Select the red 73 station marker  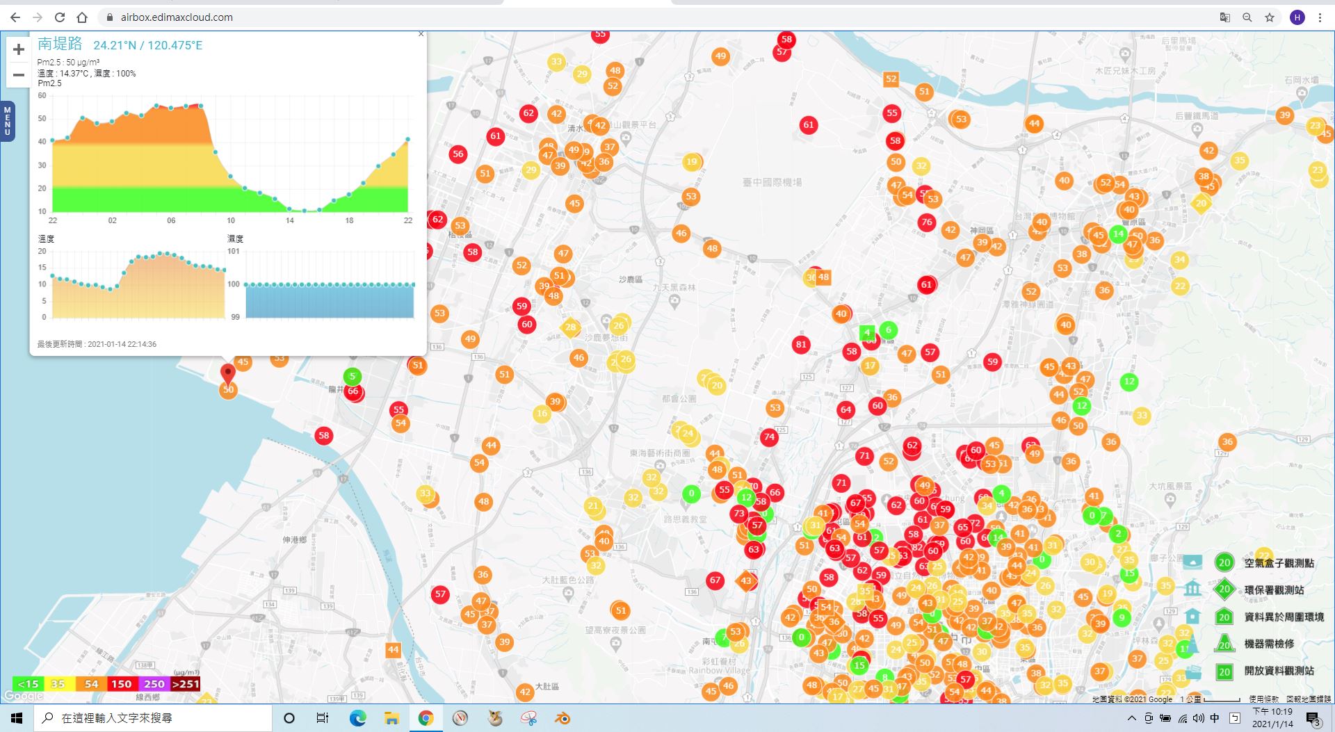[738, 514]
